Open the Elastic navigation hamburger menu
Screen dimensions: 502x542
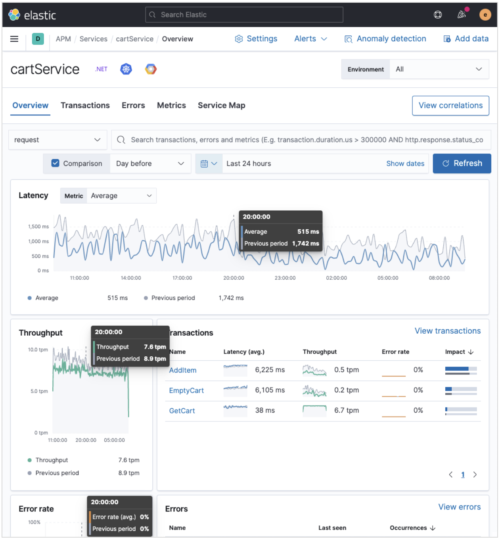coord(14,39)
